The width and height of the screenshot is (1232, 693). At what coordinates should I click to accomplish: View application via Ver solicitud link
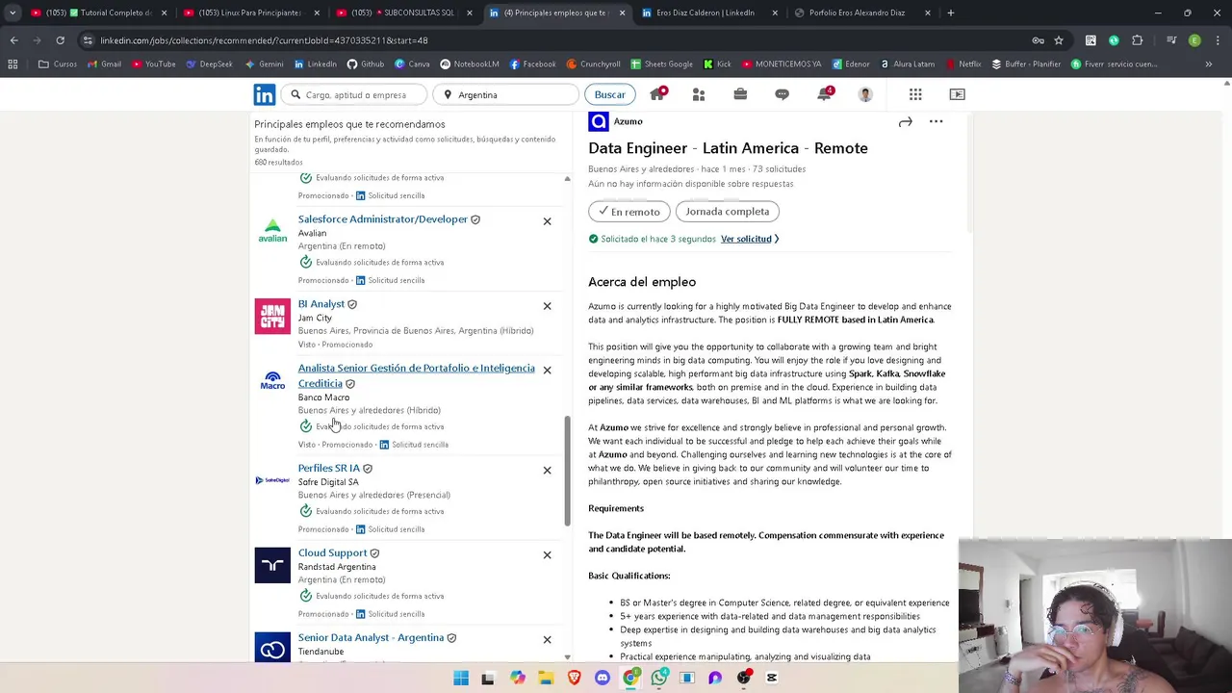[749, 239]
